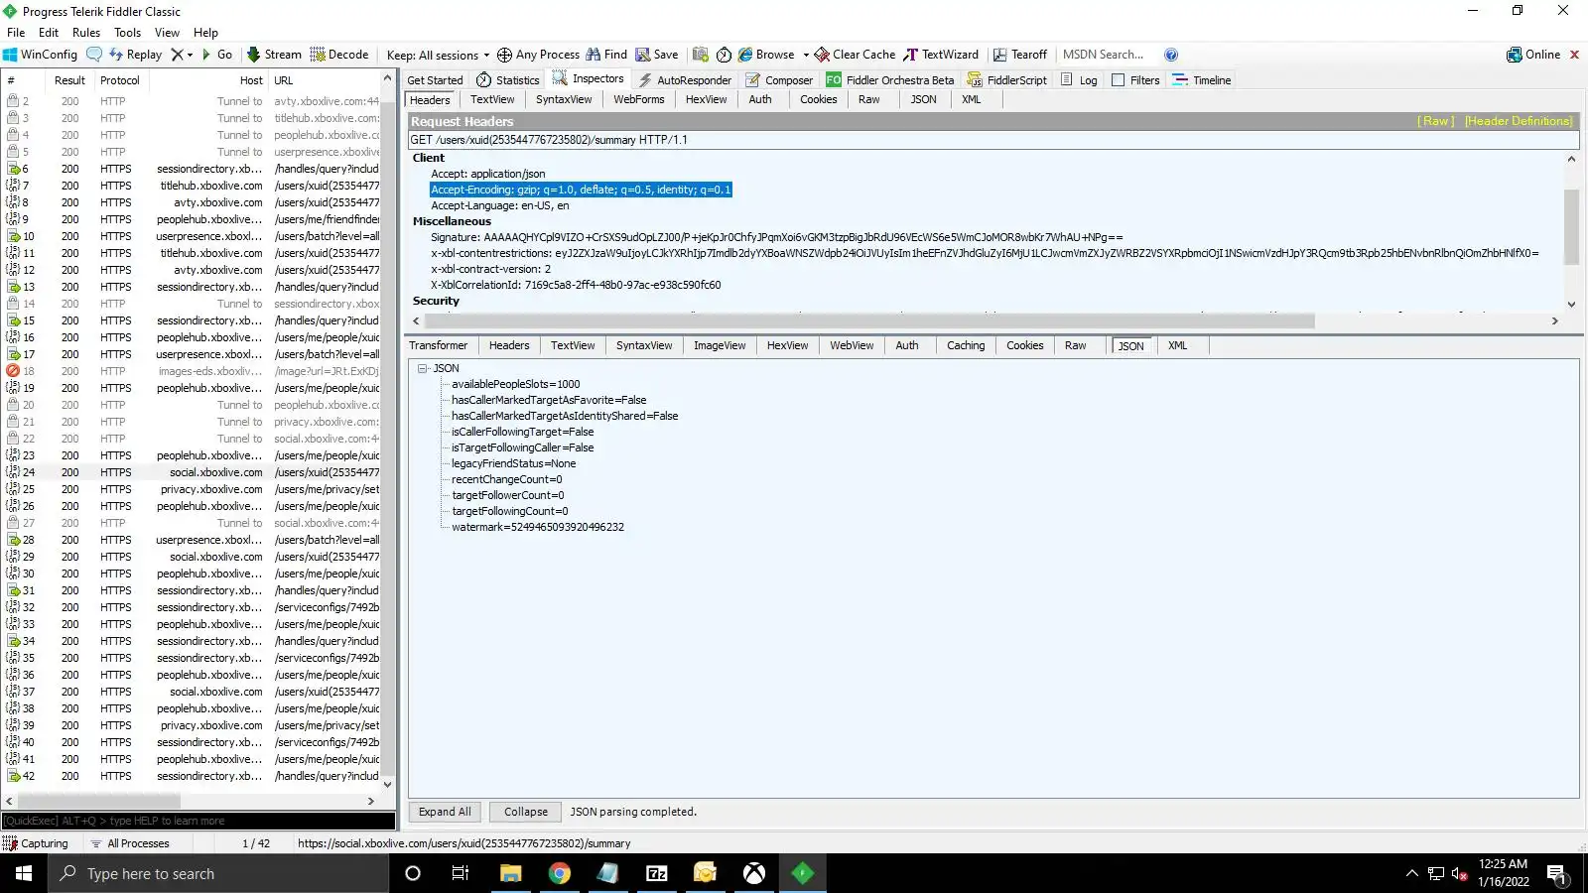This screenshot has width=1588, height=893.
Task: Switch to the AutoResponder tab
Action: [685, 80]
